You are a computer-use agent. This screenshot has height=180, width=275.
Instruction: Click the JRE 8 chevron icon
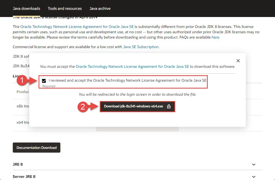pos(254,164)
